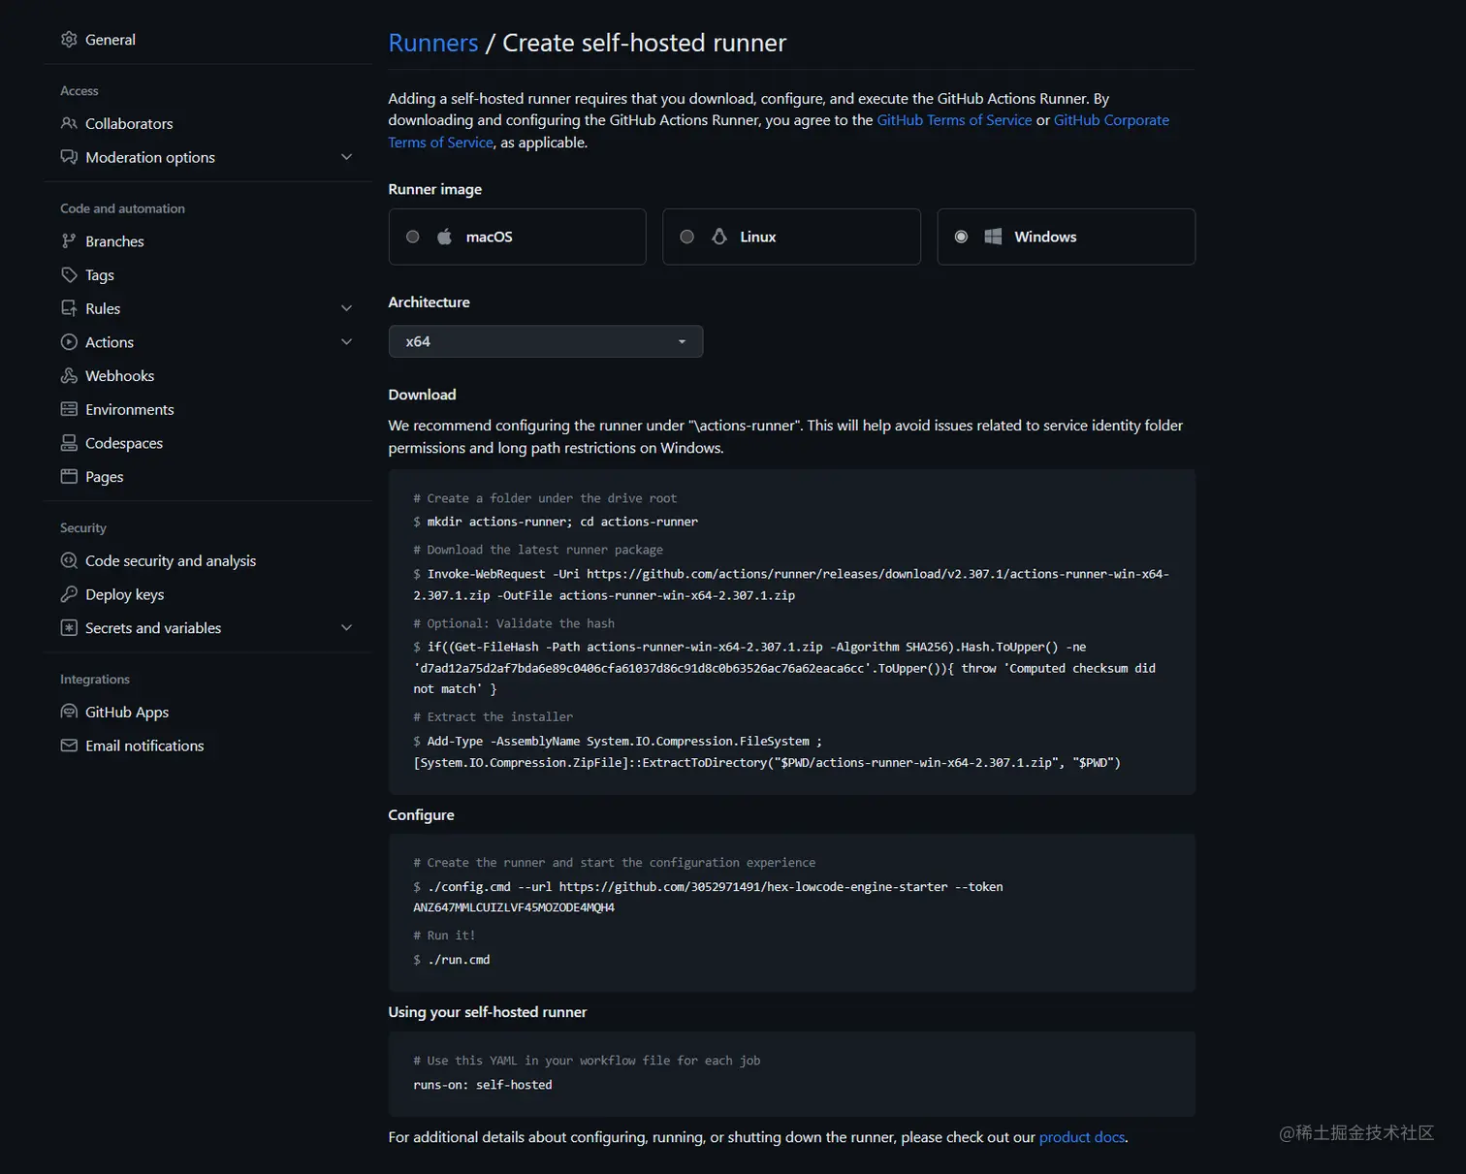Select the Windows runner image radio

pos(961,237)
